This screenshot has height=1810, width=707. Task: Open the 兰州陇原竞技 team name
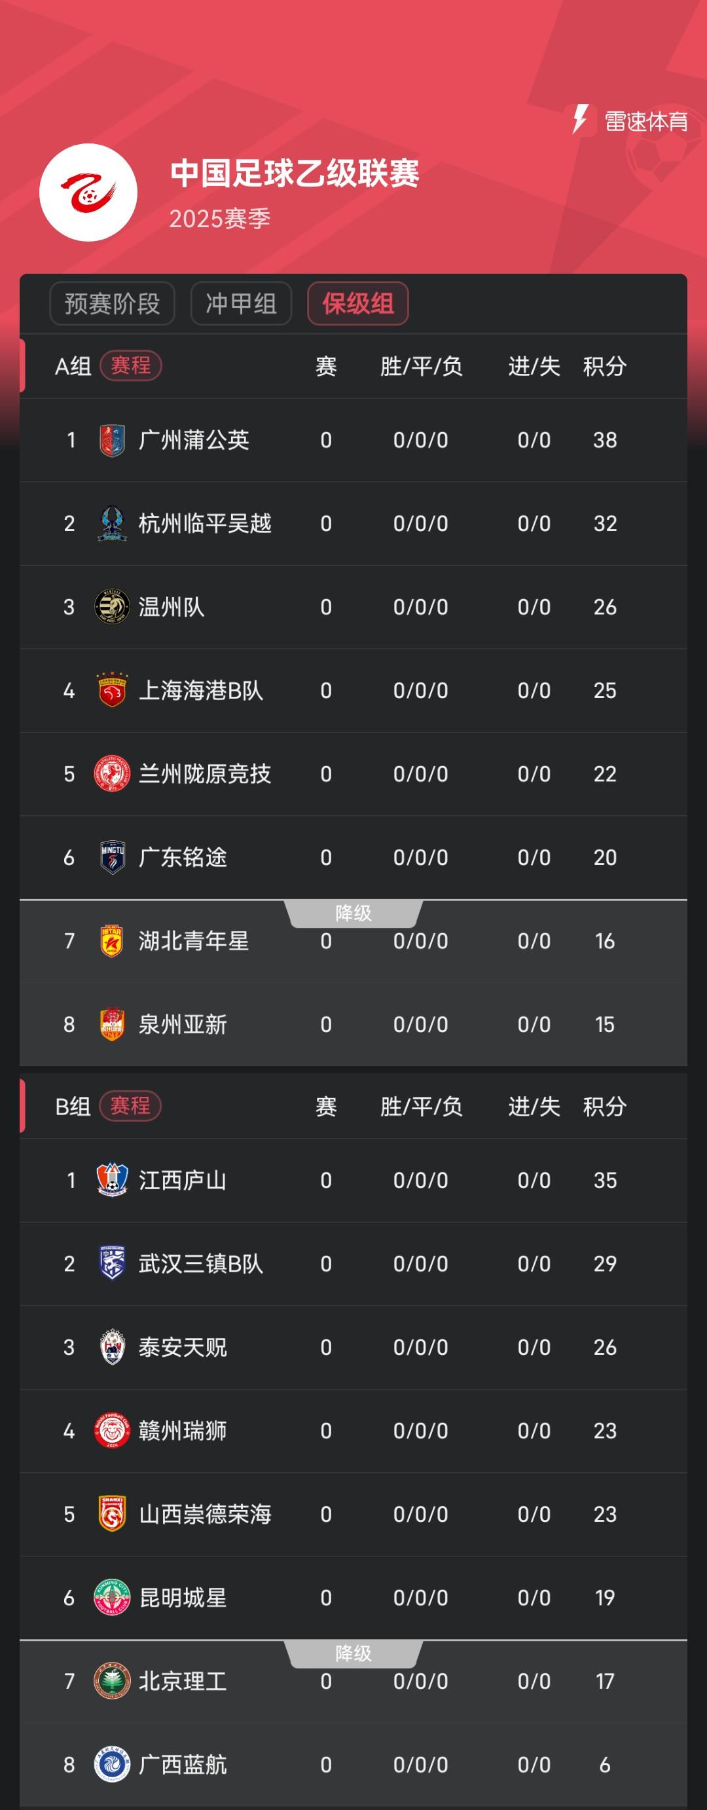pos(205,773)
